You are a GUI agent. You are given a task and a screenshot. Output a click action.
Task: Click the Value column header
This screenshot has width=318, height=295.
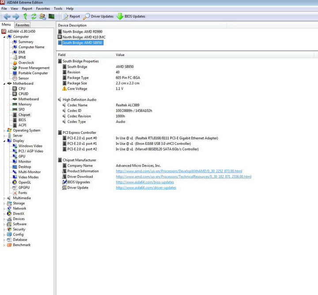click(x=214, y=55)
